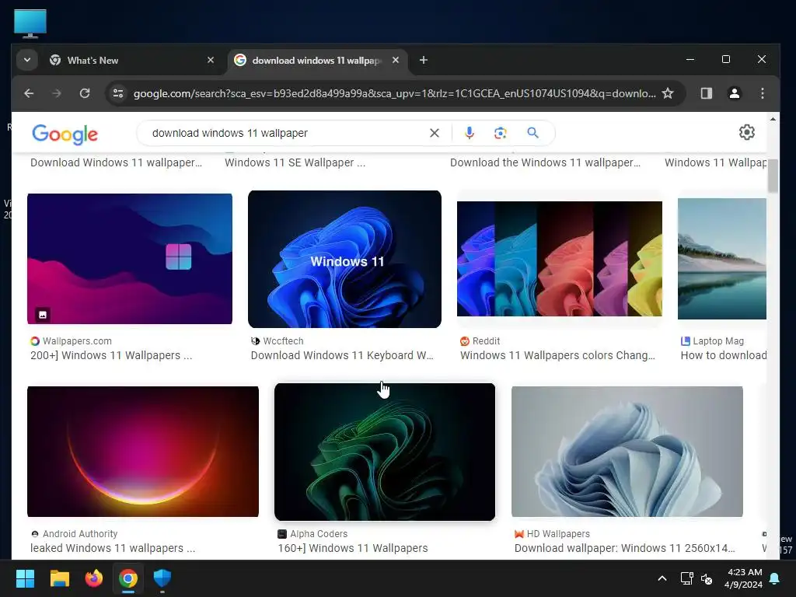Viewport: 796px width, 597px height.
Task: Open the Wccftech blue bloom thumbnail
Action: coord(344,260)
